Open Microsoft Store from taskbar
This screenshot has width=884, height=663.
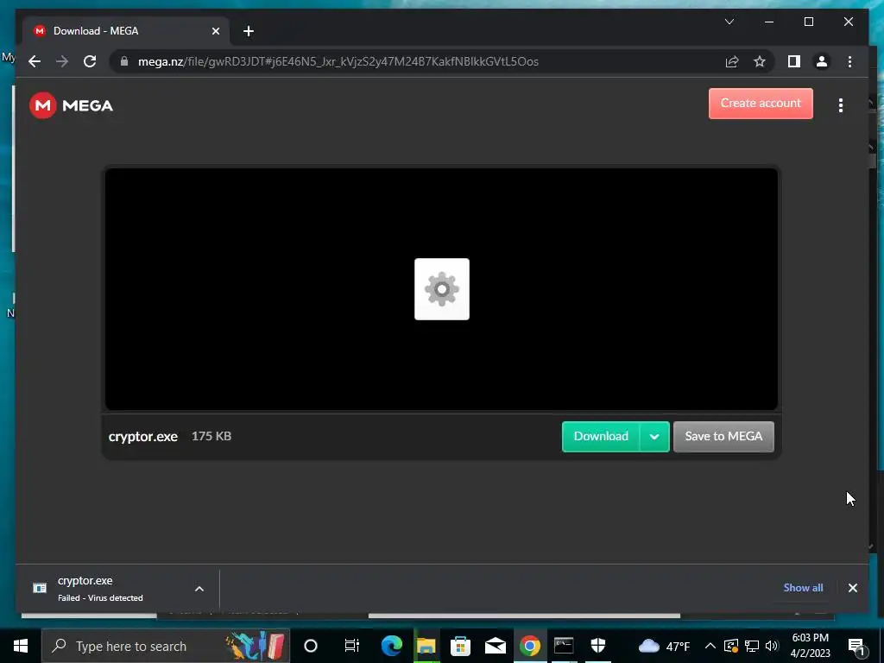(x=461, y=646)
